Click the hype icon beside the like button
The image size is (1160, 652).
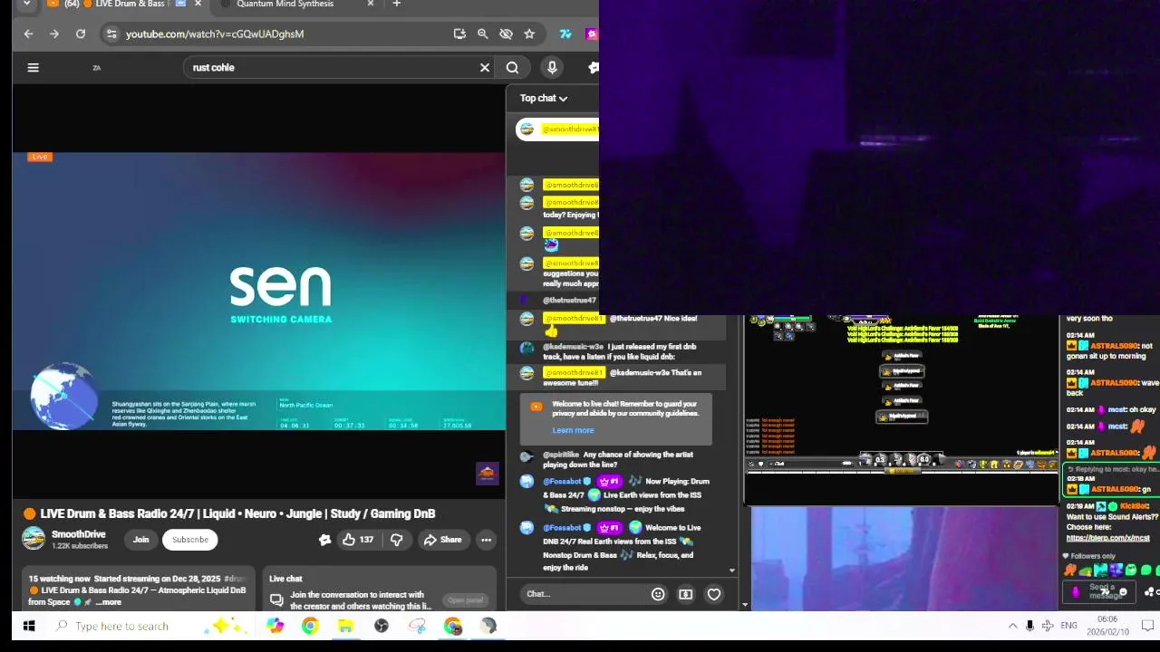[x=324, y=540]
